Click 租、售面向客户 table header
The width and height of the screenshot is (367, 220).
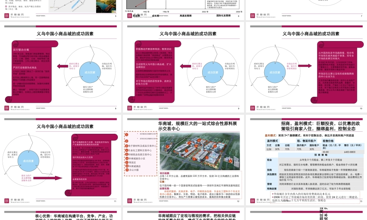(x=306, y=141)
